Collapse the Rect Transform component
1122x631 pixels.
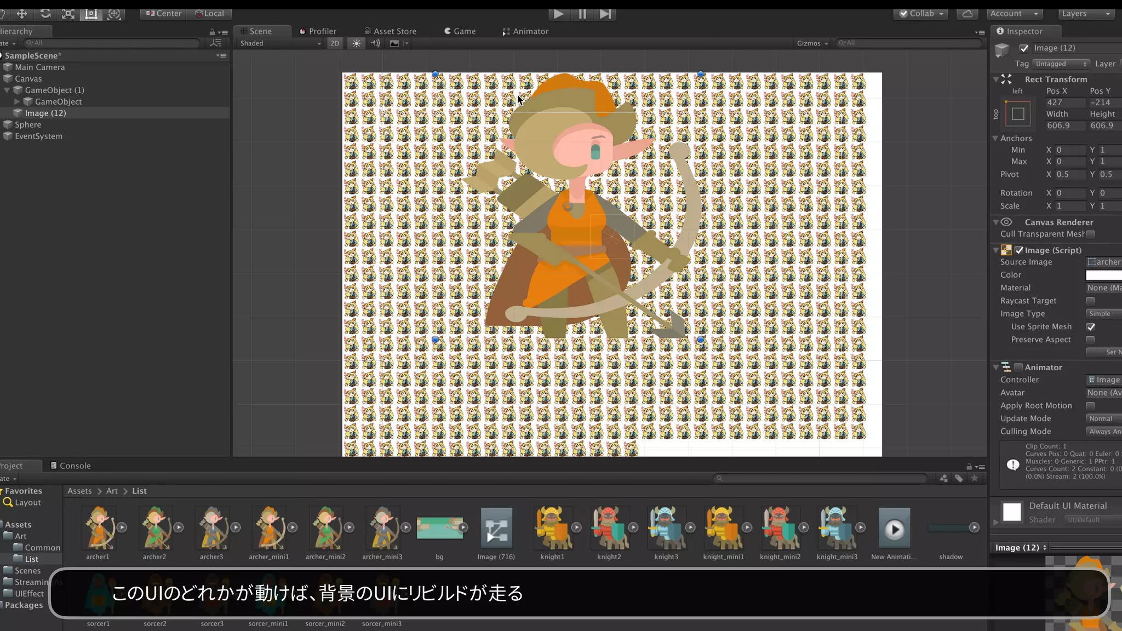(995, 79)
